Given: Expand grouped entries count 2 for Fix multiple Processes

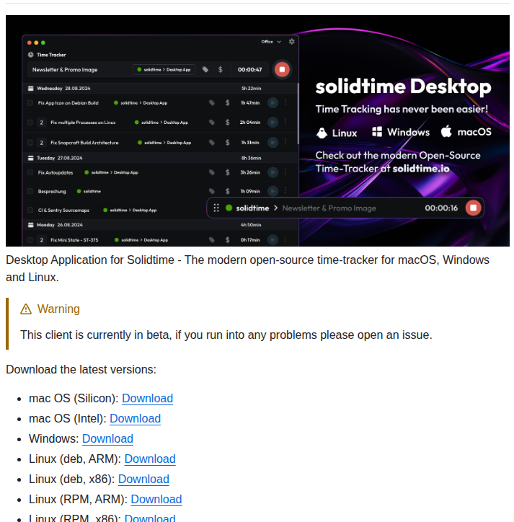Looking at the screenshot, I should pyautogui.click(x=42, y=123).
